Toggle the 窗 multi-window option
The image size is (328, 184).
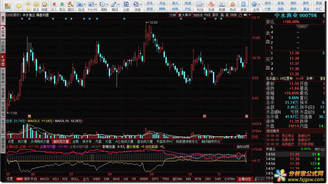[x=227, y=15]
